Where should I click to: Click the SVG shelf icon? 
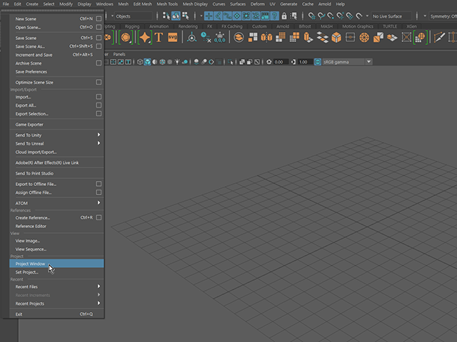(173, 38)
